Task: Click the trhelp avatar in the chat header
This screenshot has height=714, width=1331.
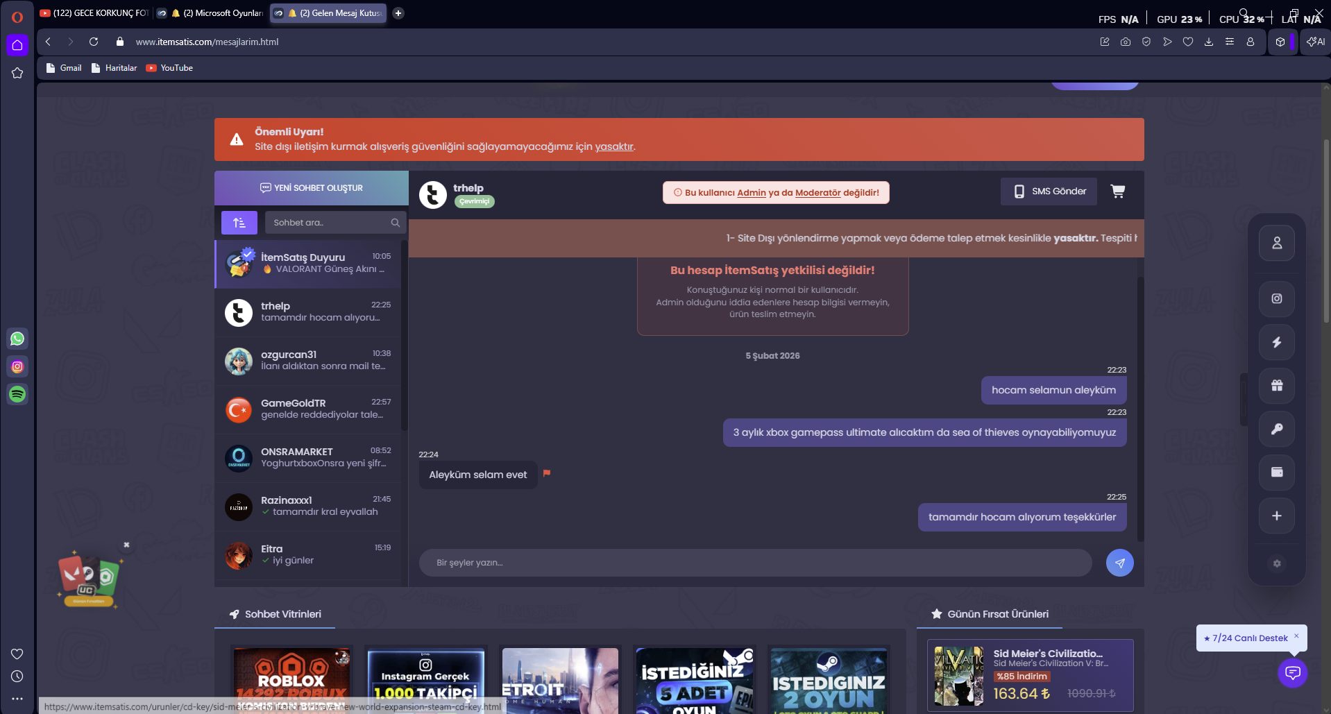Action: click(433, 195)
